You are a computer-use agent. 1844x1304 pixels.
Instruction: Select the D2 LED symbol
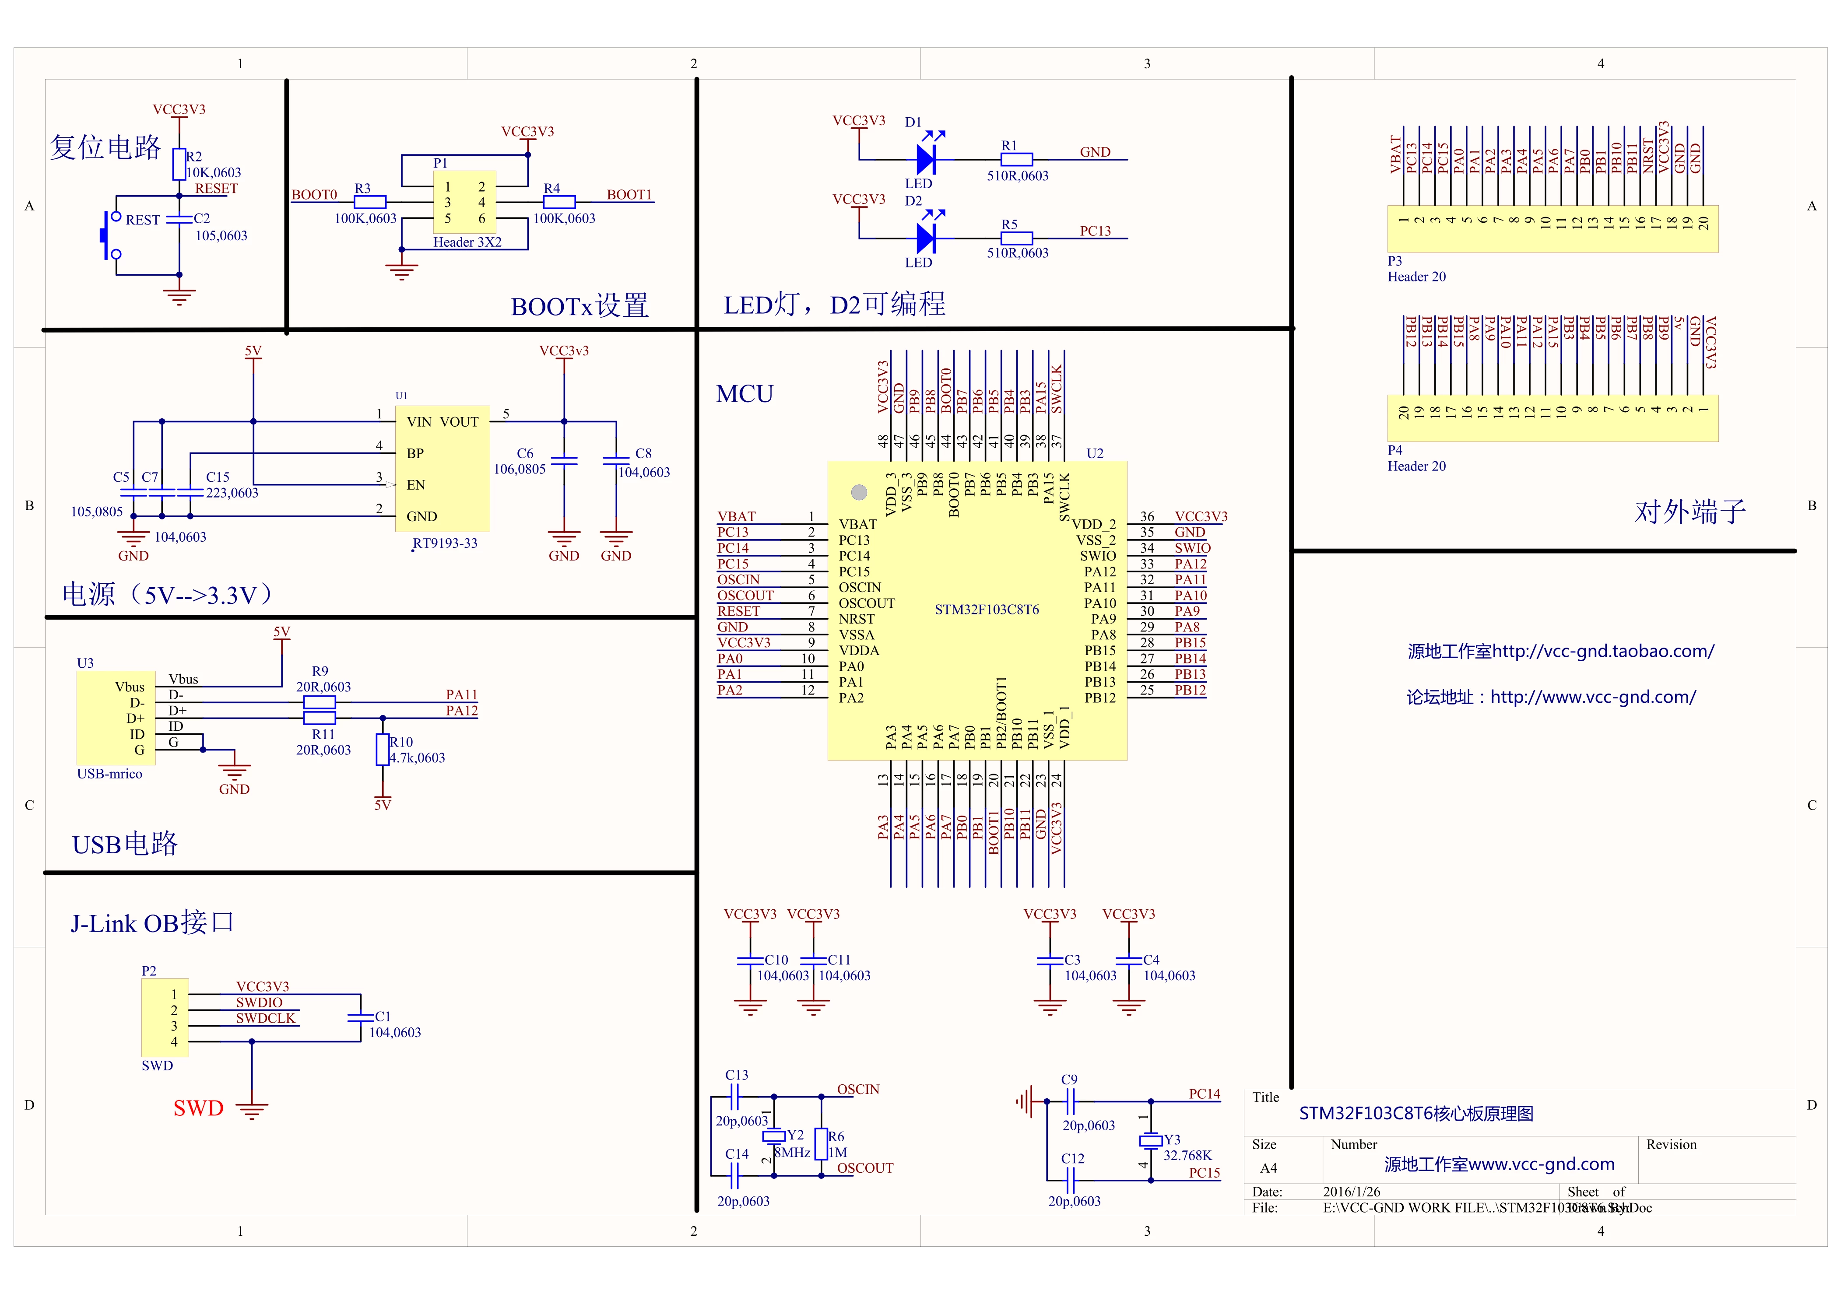click(927, 238)
